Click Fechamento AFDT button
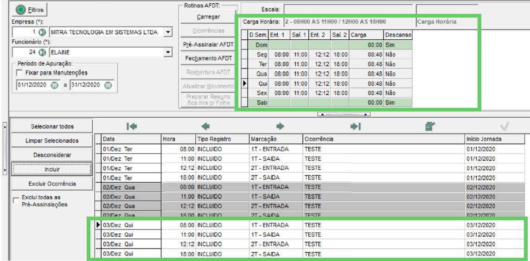Screen dimensions: 530x261 [208, 58]
